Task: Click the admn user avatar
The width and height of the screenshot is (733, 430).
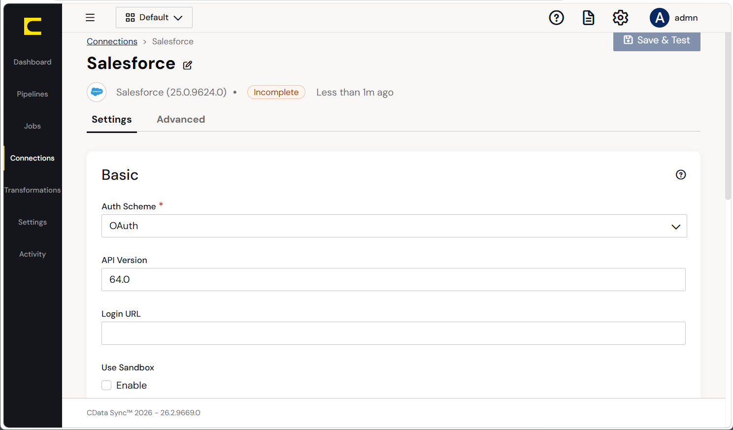Action: 660,18
